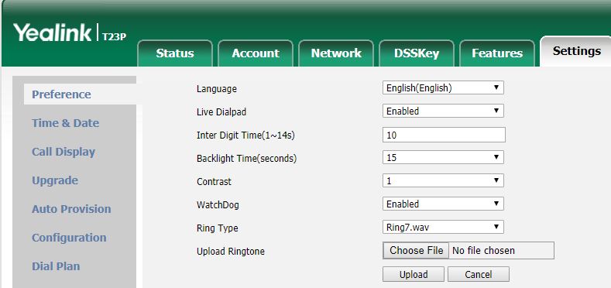Click the Upload button
The image size is (611, 288).
[x=414, y=274]
